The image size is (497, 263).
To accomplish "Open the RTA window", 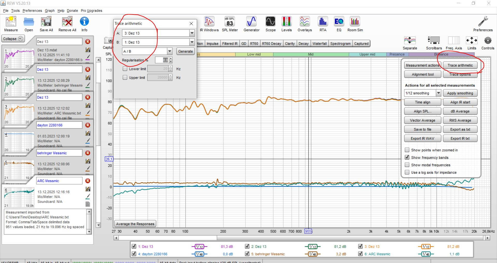I will coord(323,24).
